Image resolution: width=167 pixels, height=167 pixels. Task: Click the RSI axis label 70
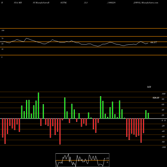point(2,38)
